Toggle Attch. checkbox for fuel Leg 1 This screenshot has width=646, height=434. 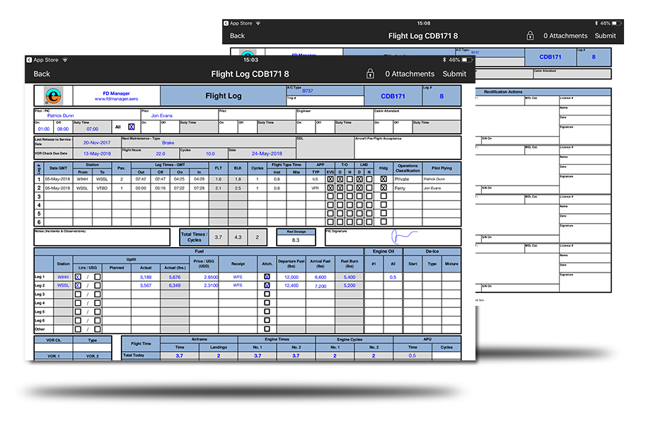click(x=267, y=277)
